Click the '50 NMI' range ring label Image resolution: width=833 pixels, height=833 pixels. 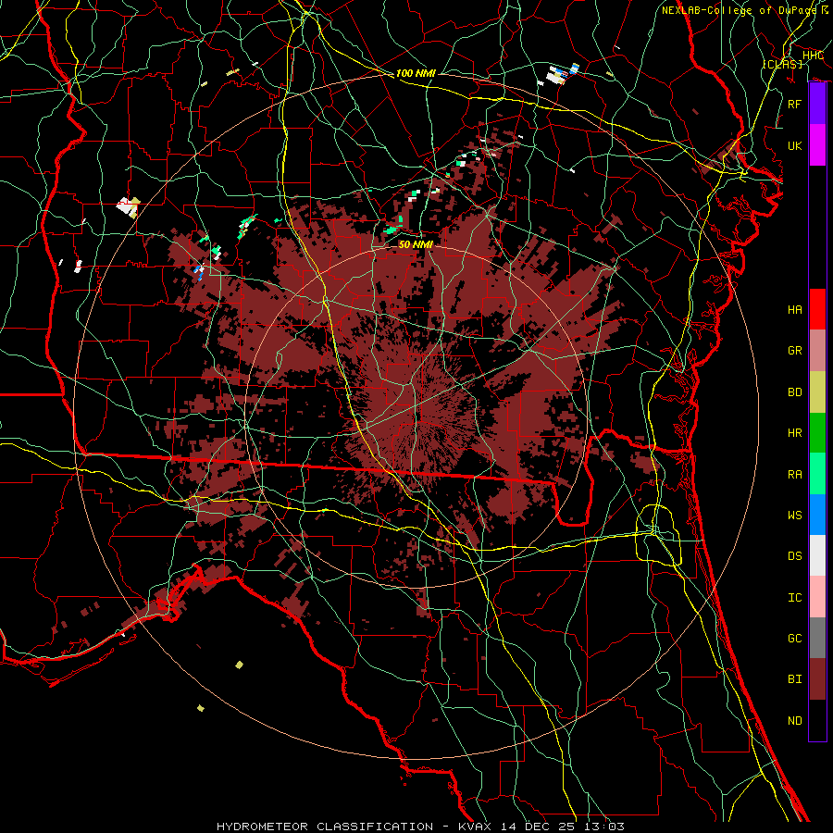[416, 244]
